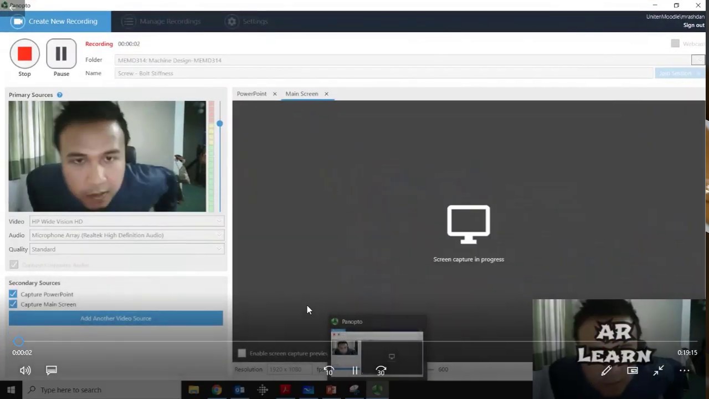Image resolution: width=709 pixels, height=399 pixels.
Task: Click Add Another Video Source
Action: (x=116, y=318)
